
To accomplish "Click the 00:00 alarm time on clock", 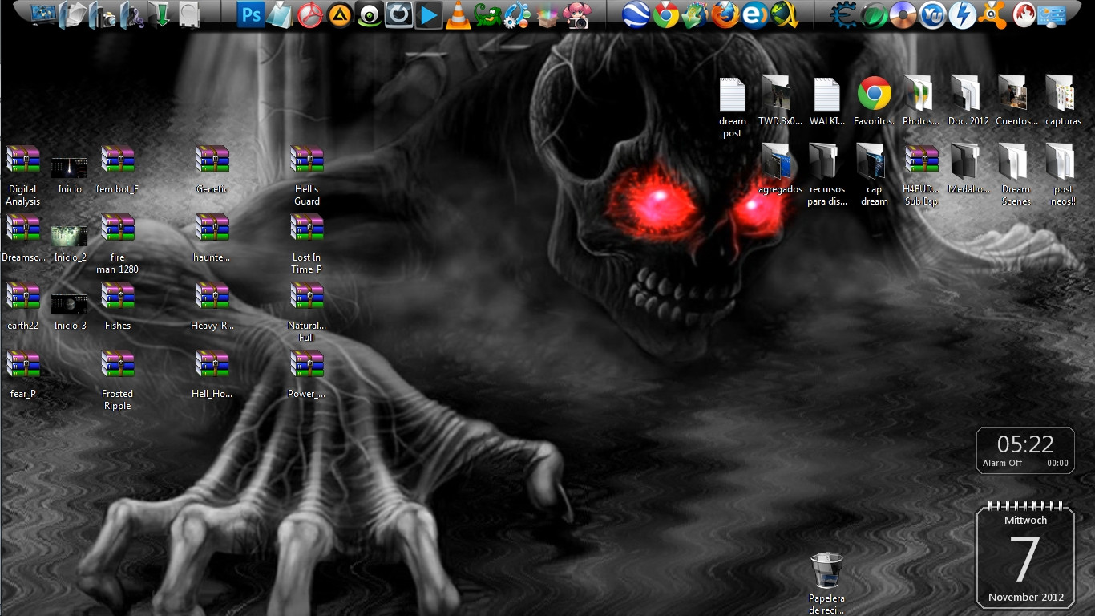I will point(1057,463).
